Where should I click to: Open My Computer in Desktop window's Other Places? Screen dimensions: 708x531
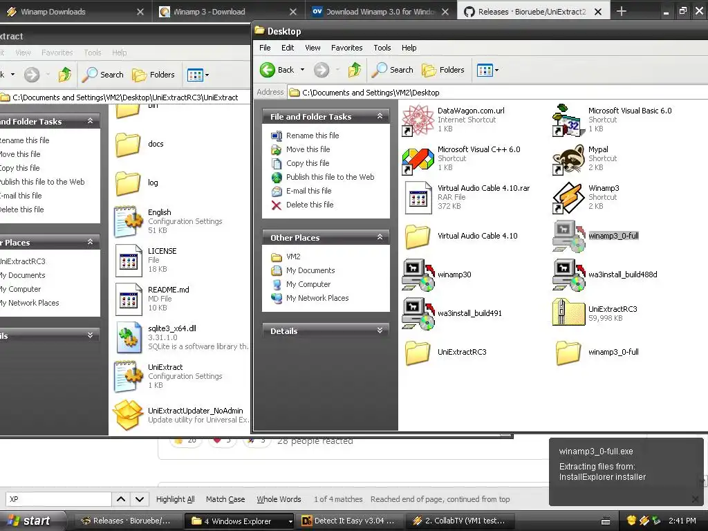(308, 284)
